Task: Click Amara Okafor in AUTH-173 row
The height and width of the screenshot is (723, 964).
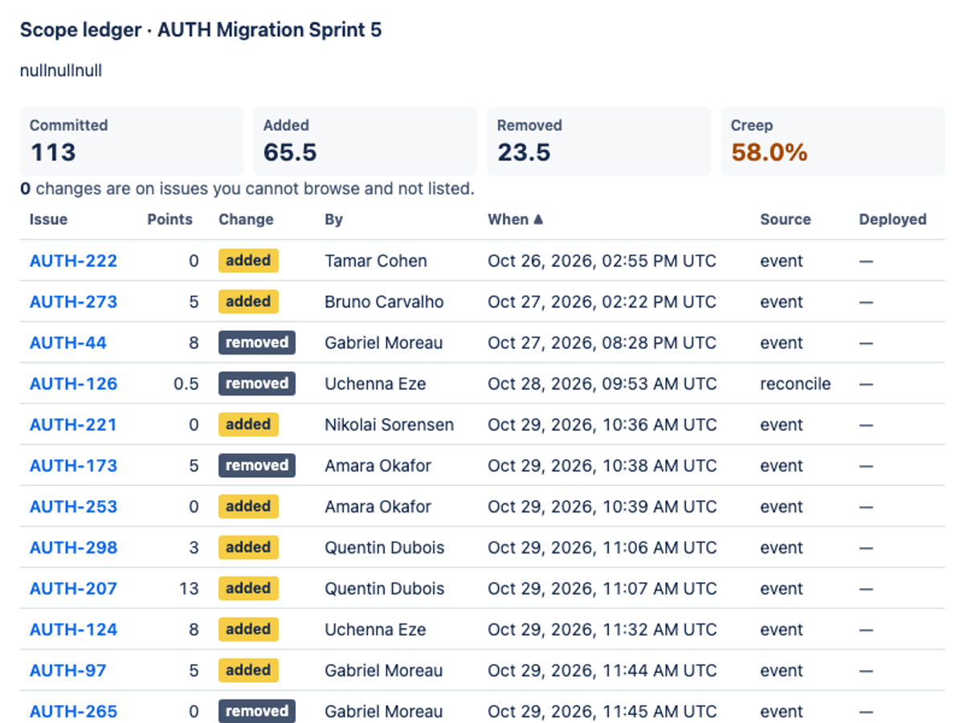Action: pyautogui.click(x=378, y=466)
